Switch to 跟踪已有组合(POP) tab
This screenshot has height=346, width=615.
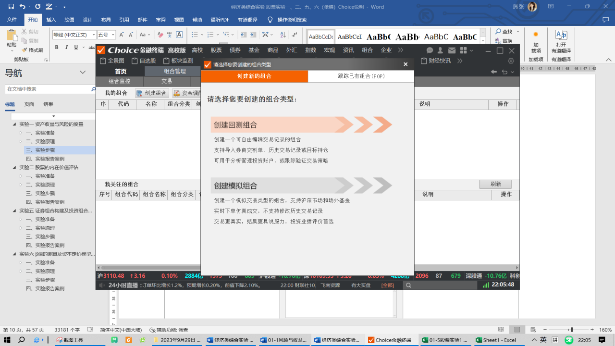click(x=361, y=76)
